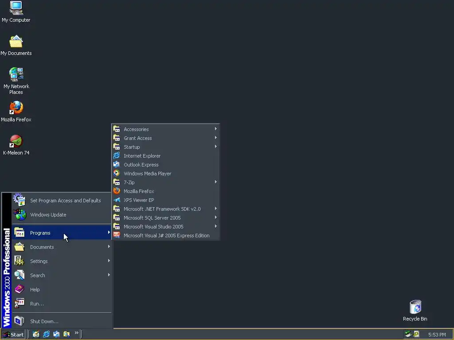This screenshot has height=340, width=454.
Task: Open the Run... dialog
Action: [62, 304]
